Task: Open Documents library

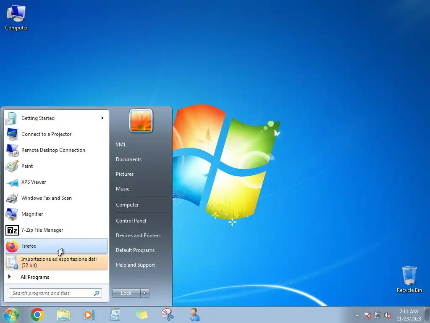Action: pos(128,159)
